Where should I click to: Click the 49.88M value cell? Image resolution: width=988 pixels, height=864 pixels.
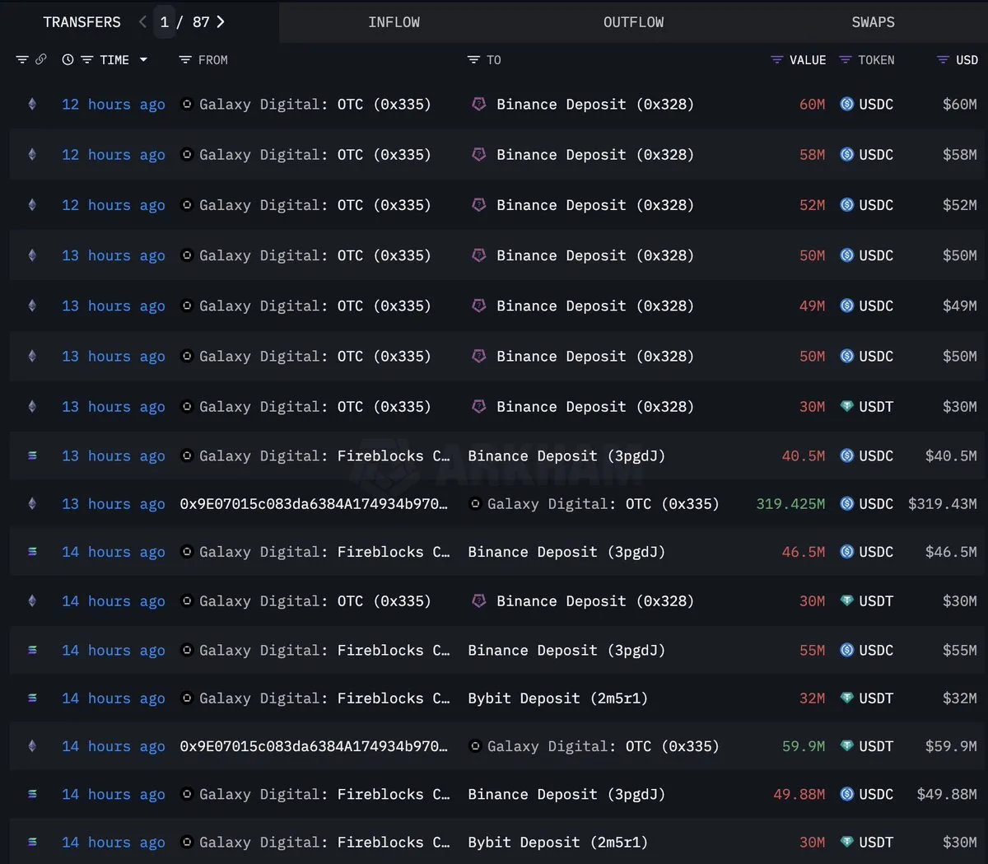point(799,794)
